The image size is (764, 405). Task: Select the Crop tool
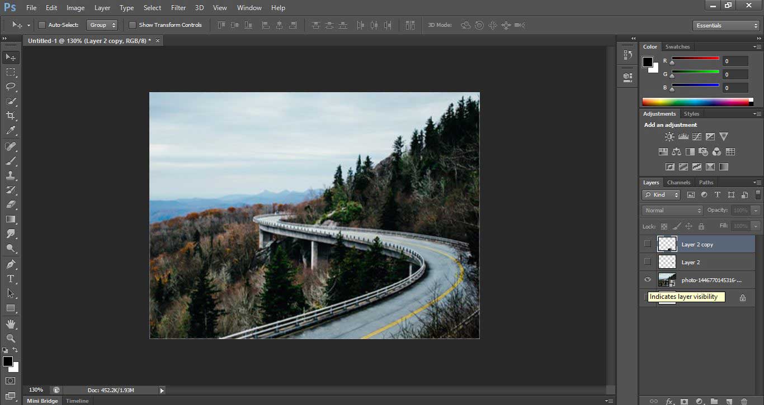11,116
